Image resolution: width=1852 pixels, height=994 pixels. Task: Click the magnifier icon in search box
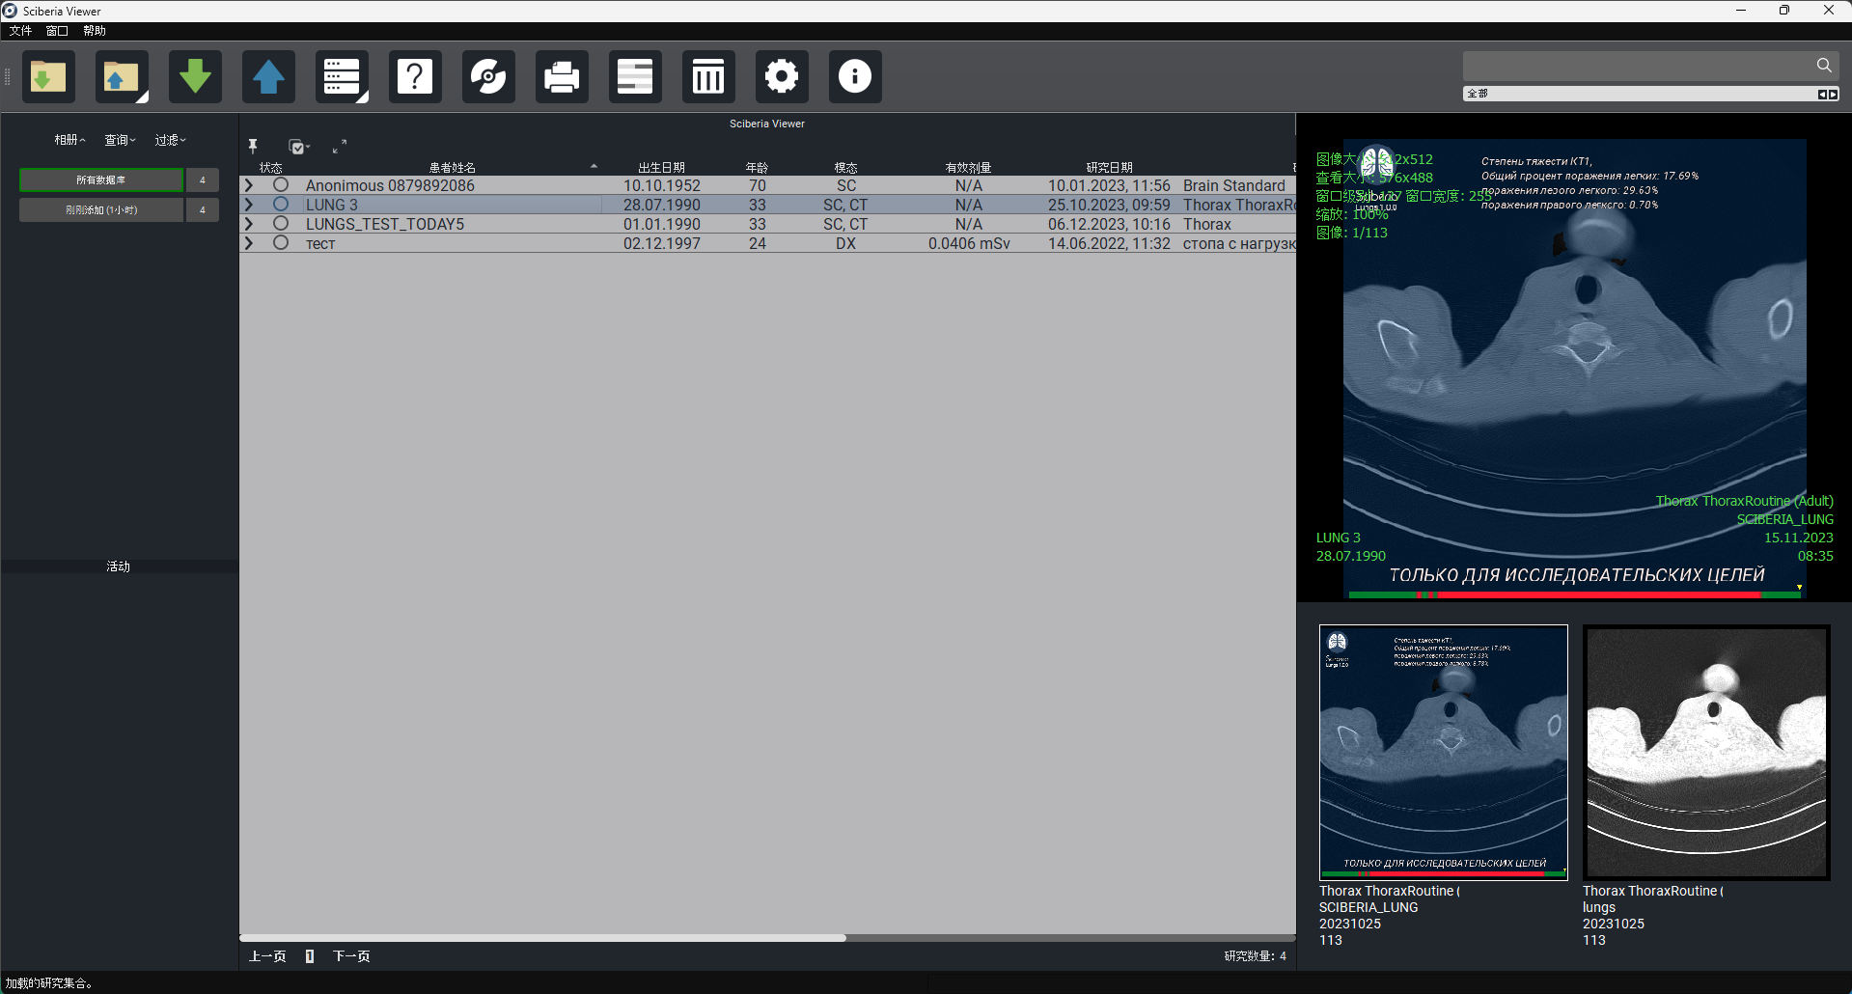(1824, 66)
